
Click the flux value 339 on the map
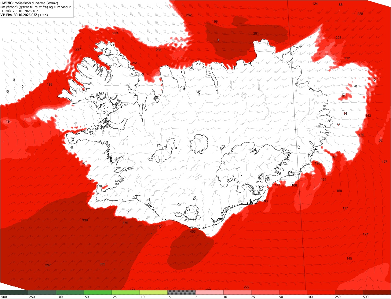click(x=85, y=220)
